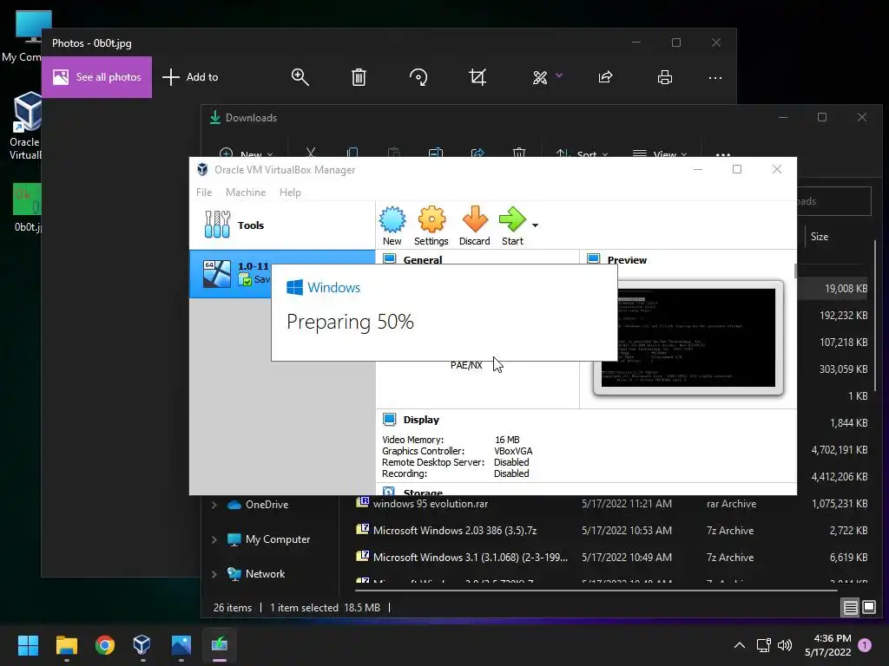Open the Start button dropdown arrow
Screen dimensions: 889x666
(x=535, y=225)
